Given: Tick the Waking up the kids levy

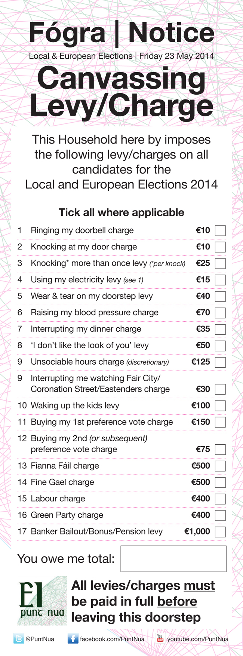Looking at the screenshot, I should point(220,406).
